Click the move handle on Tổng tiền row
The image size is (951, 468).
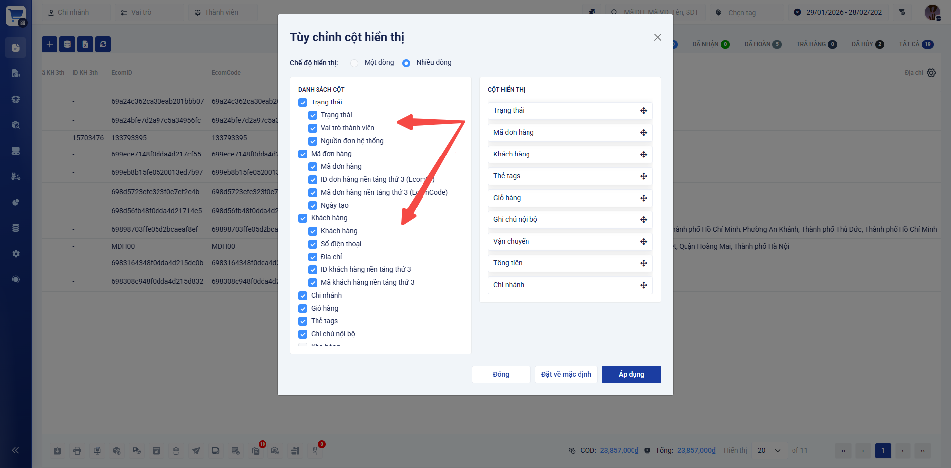coord(643,263)
